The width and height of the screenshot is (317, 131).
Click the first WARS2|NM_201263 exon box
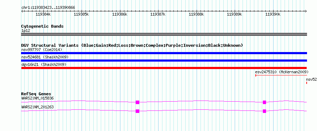137,111
